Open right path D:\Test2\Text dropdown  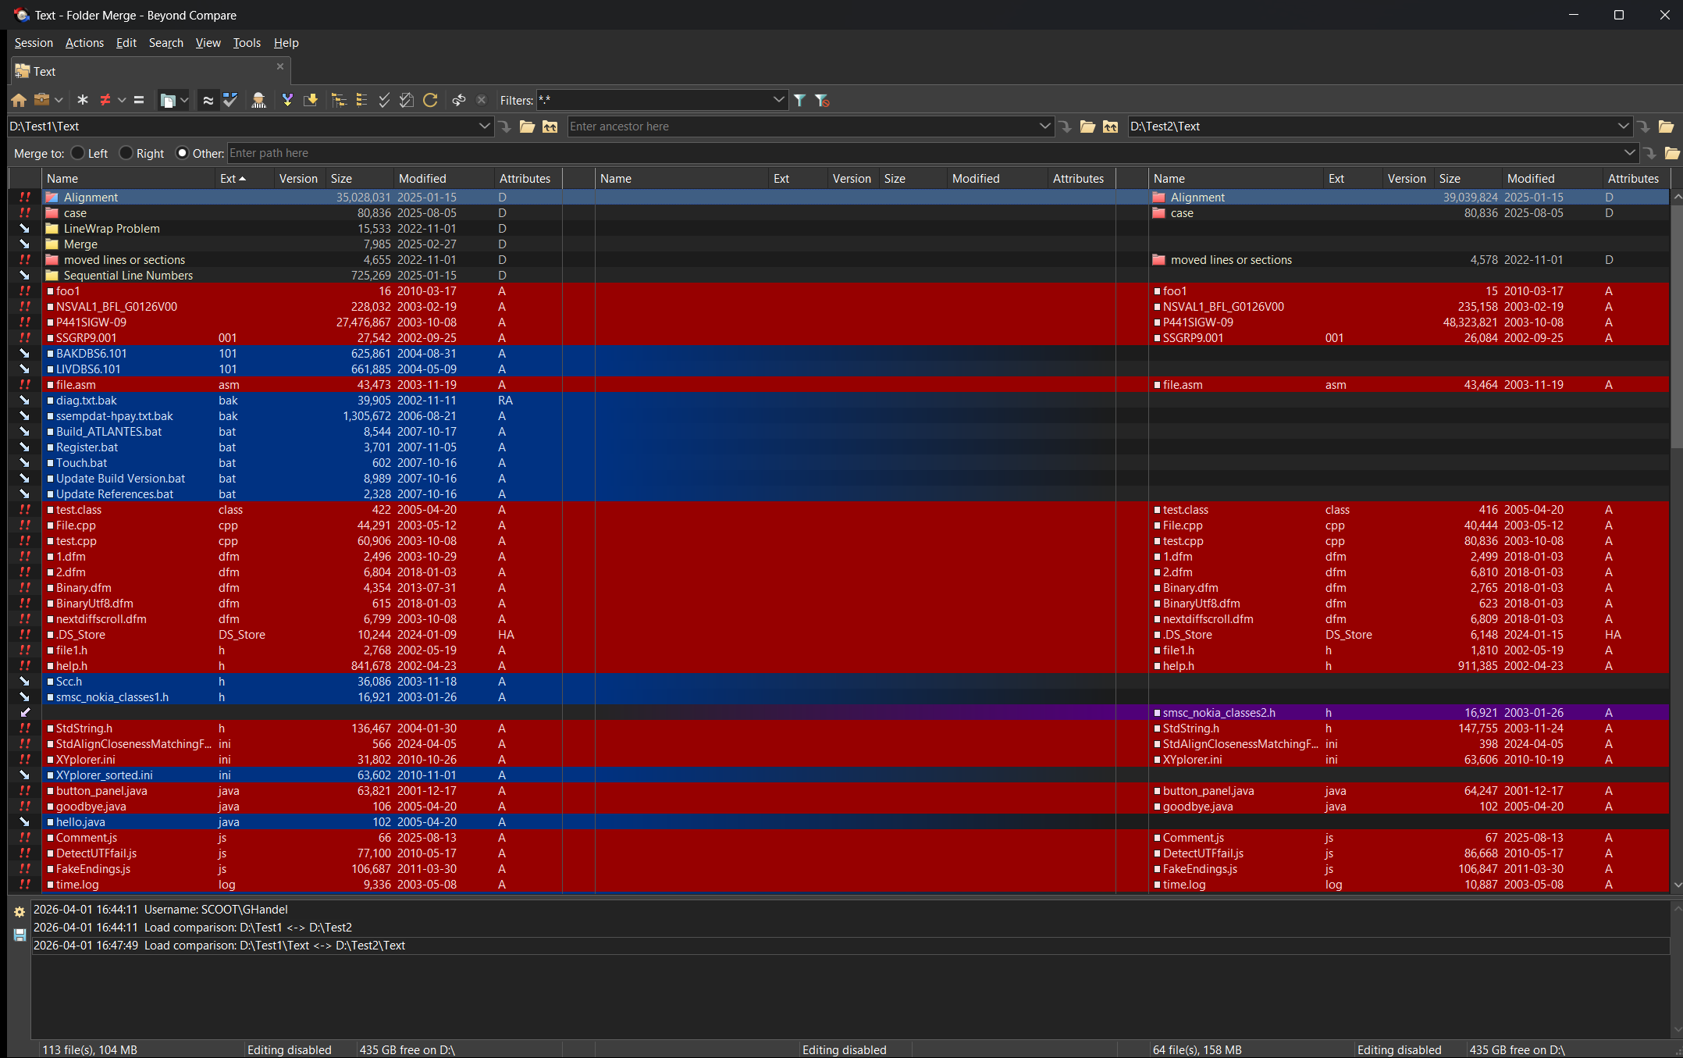[1623, 126]
